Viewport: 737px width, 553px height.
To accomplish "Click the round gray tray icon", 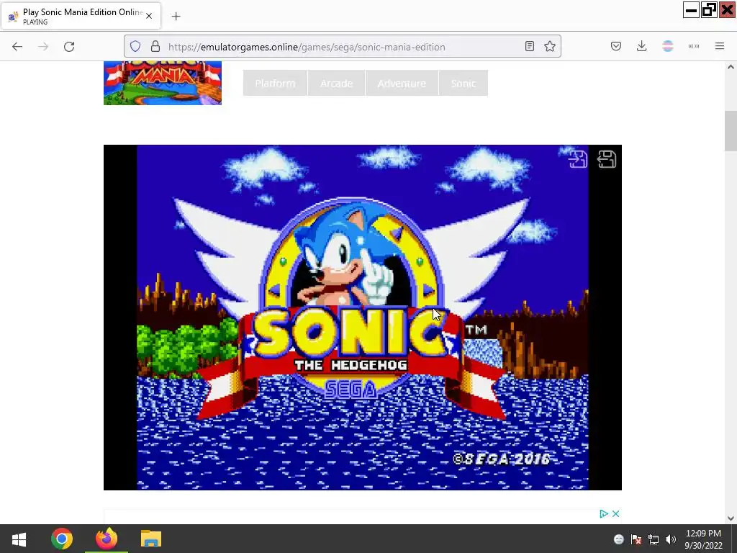I will pos(618,539).
